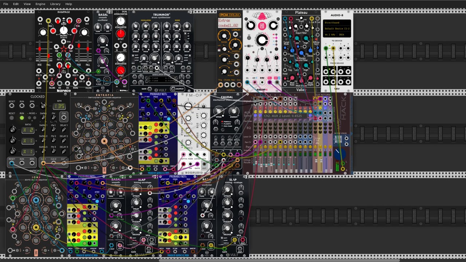Click the From Device output jack 1 on Audio-8
This screenshot has height=262, width=466.
click(x=326, y=72)
